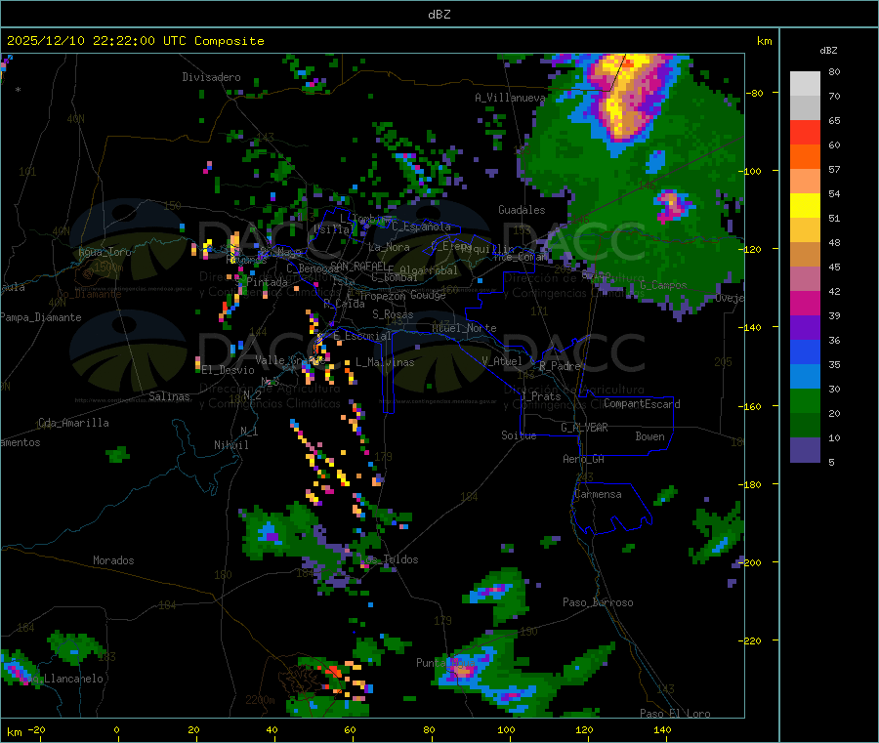The image size is (879, 743).
Task: Click the -80 km vertical axis tick
Action: tap(755, 93)
